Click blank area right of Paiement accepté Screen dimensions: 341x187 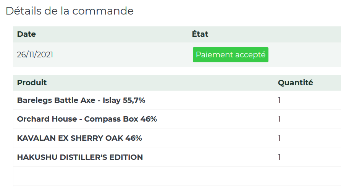(304, 55)
